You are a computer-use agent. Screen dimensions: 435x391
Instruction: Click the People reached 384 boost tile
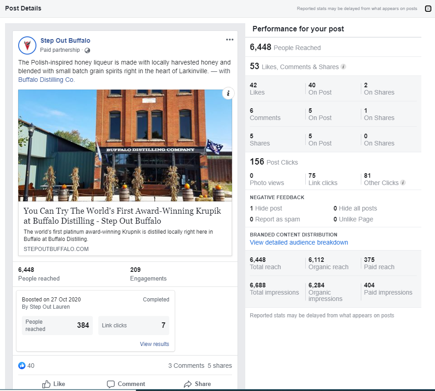click(x=57, y=326)
